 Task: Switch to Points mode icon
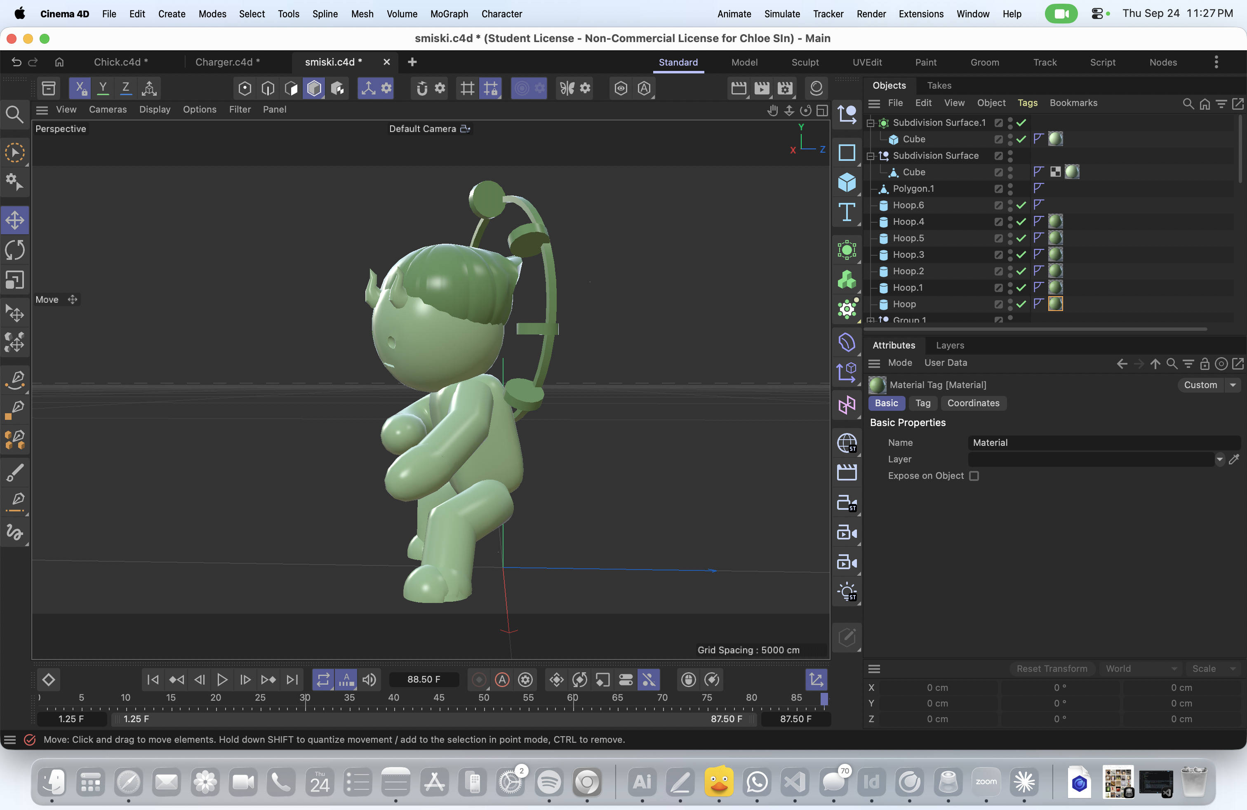pyautogui.click(x=245, y=88)
